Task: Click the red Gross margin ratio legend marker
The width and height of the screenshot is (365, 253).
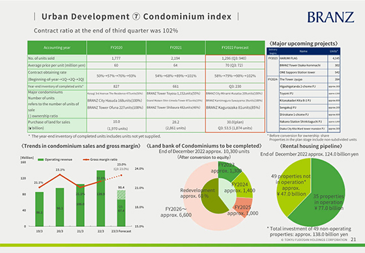Action: point(86,160)
